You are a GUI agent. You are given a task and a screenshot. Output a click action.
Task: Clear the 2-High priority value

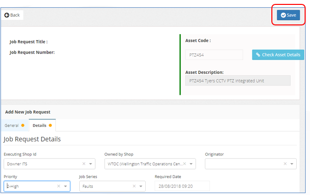59,186
